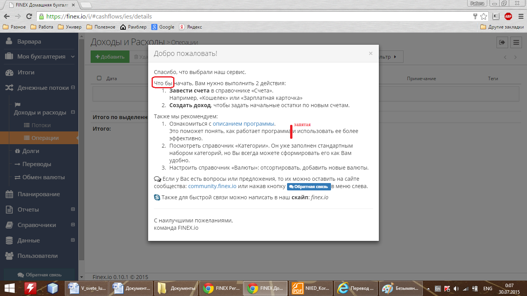Viewport: 527px width, 296px height.
Task: Click the comments icon before Если у Вас
Action: pos(157,179)
